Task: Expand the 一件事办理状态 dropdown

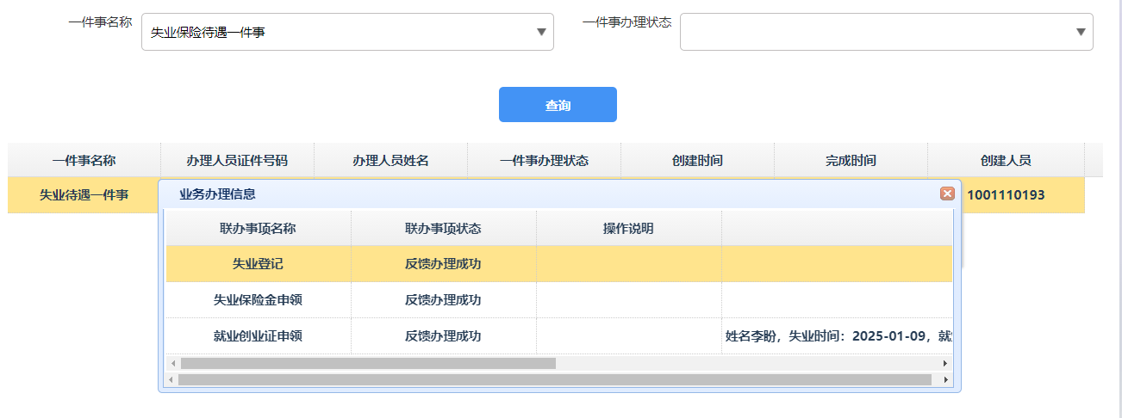Action: point(1081,32)
